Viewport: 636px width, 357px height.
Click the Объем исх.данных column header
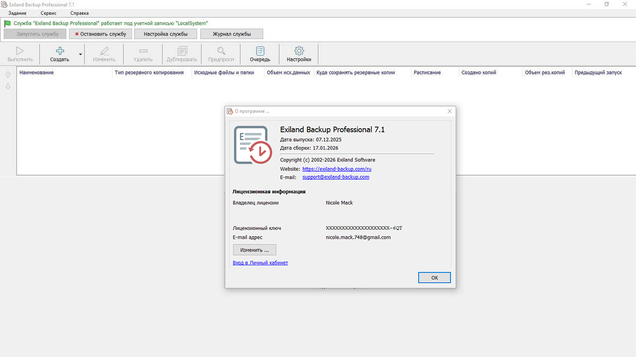click(289, 72)
